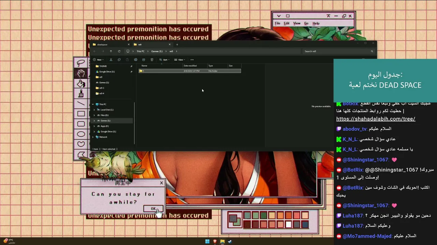
Task: Open Brave browser from the taskbar
Action: pos(215,242)
